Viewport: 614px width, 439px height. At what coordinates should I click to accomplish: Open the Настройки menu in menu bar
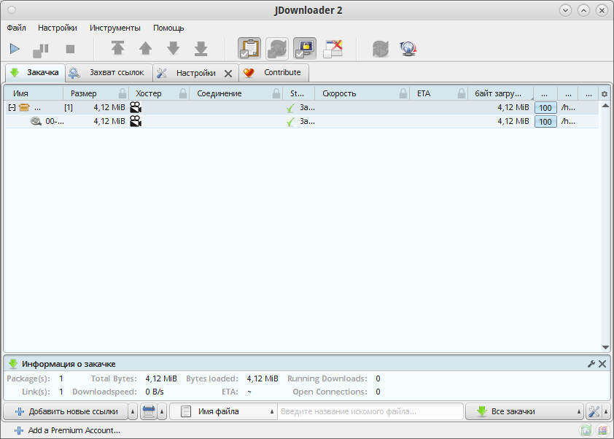coord(58,28)
